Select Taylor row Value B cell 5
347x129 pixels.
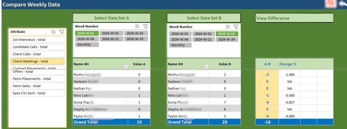pos(225,116)
